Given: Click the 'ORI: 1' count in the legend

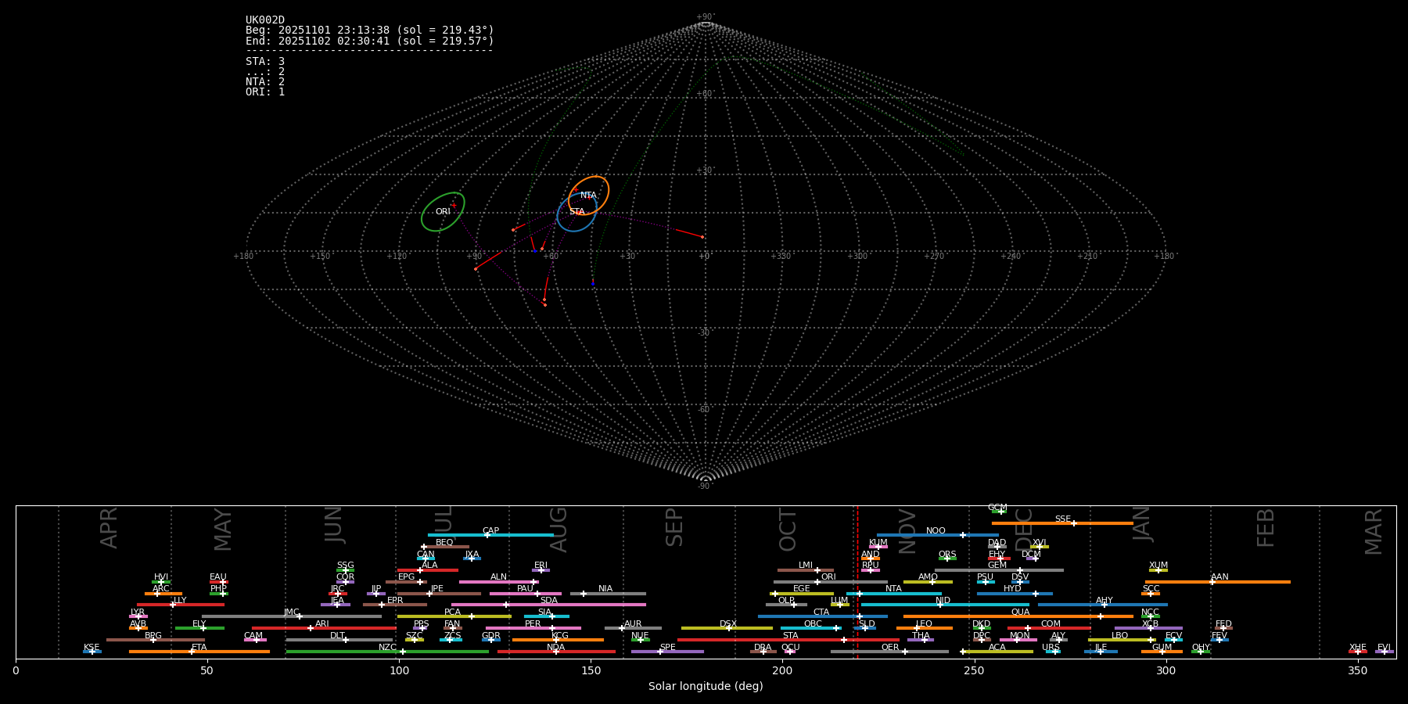Looking at the screenshot, I should tap(265, 92).
